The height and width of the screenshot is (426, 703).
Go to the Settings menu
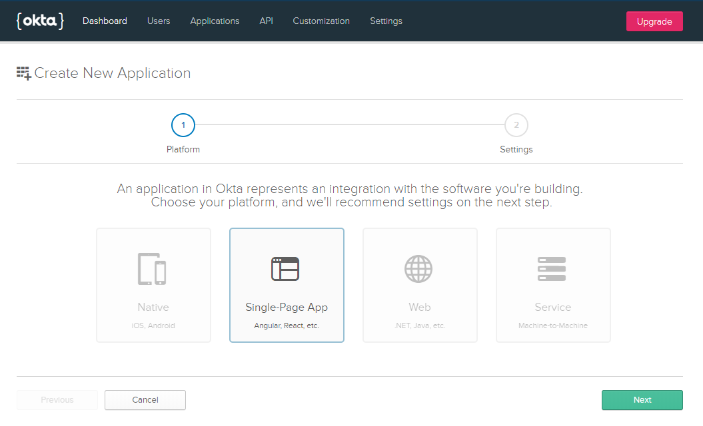[386, 21]
